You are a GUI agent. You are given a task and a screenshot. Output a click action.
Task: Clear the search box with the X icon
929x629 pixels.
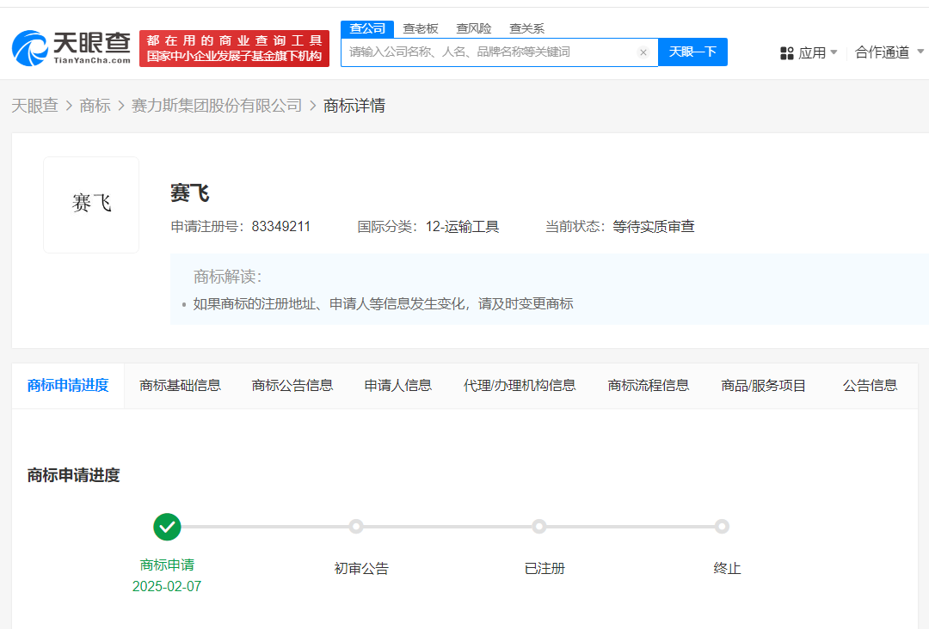(x=643, y=52)
